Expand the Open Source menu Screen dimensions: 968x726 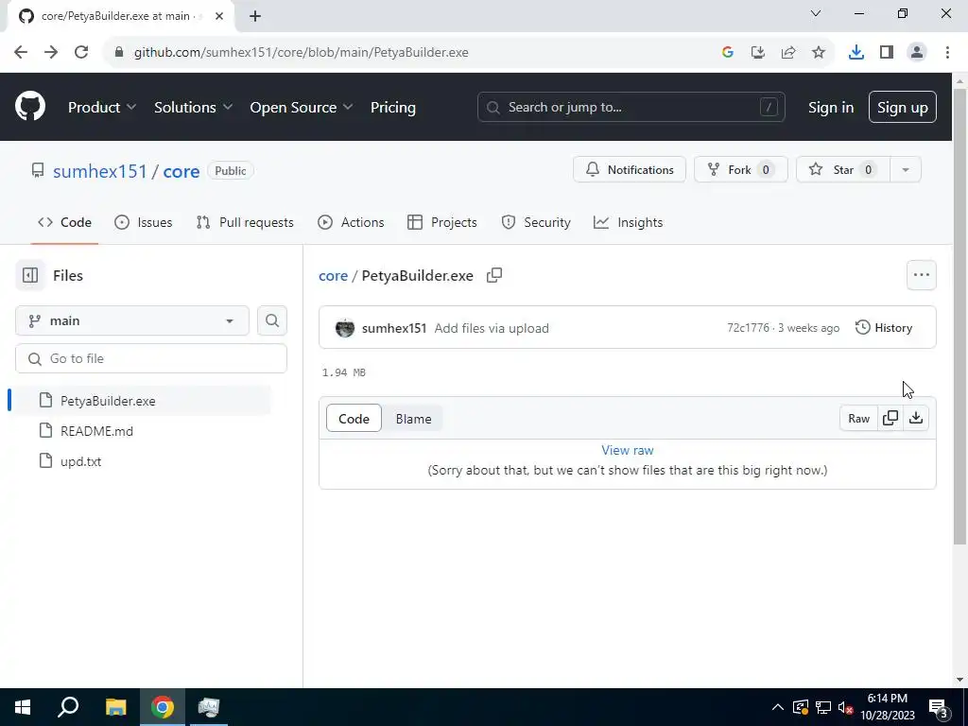[x=302, y=108]
